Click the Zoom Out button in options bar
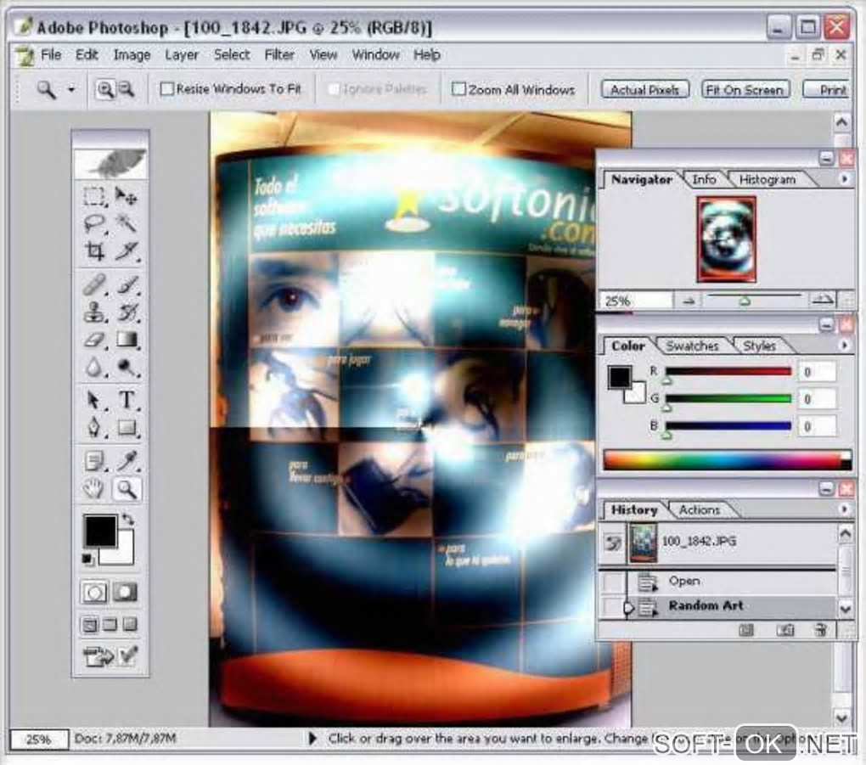Viewport: 866px width, 765px height. 127,88
